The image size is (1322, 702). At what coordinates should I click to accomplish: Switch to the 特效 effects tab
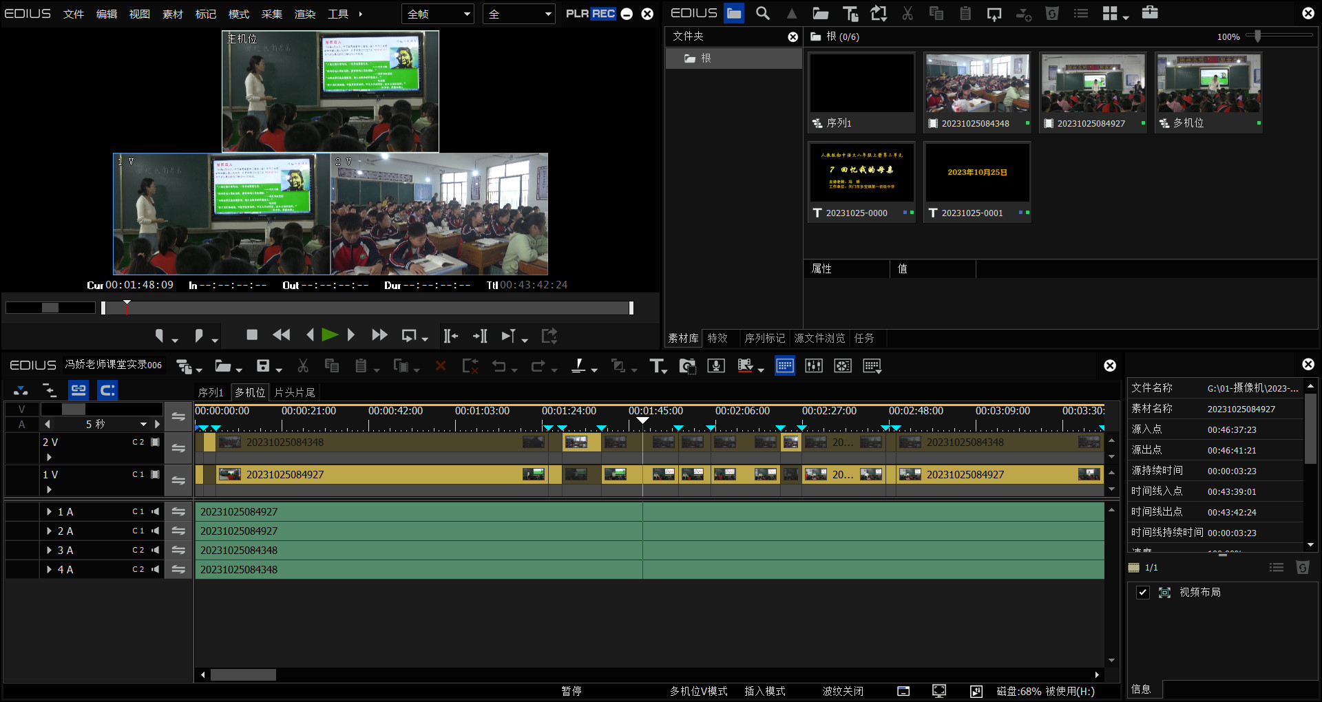pos(717,338)
